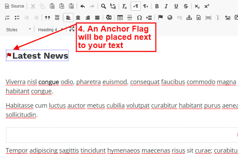Justify the text
This screenshot has width=238, height=154.
coord(97,18)
